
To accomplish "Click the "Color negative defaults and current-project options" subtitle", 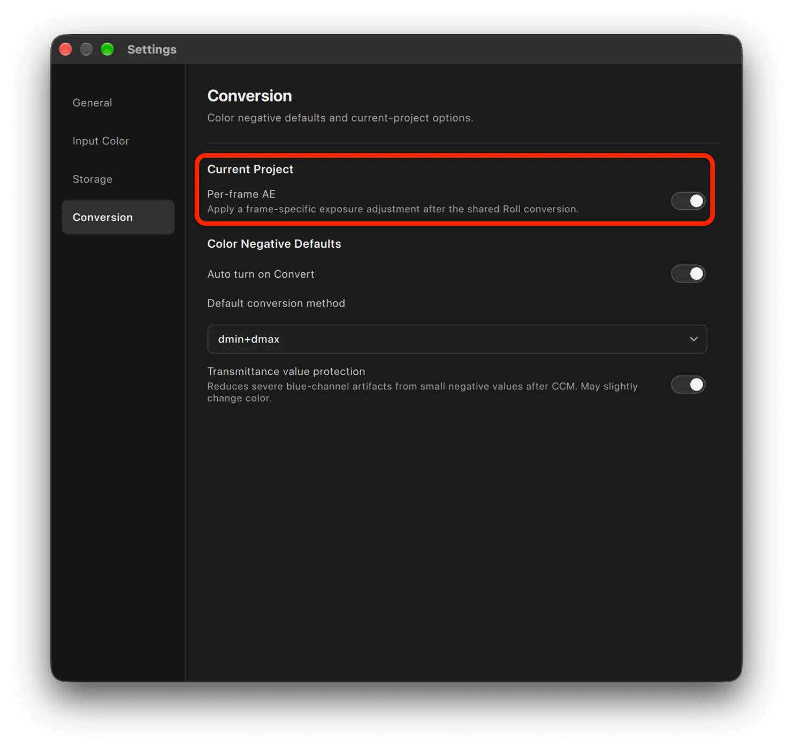I will point(340,118).
